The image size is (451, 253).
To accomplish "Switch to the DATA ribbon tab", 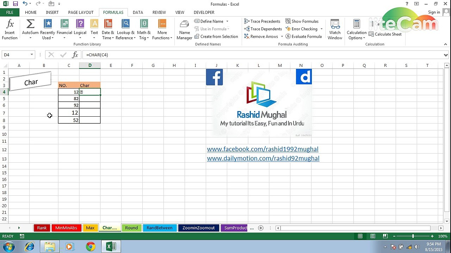I will (138, 12).
